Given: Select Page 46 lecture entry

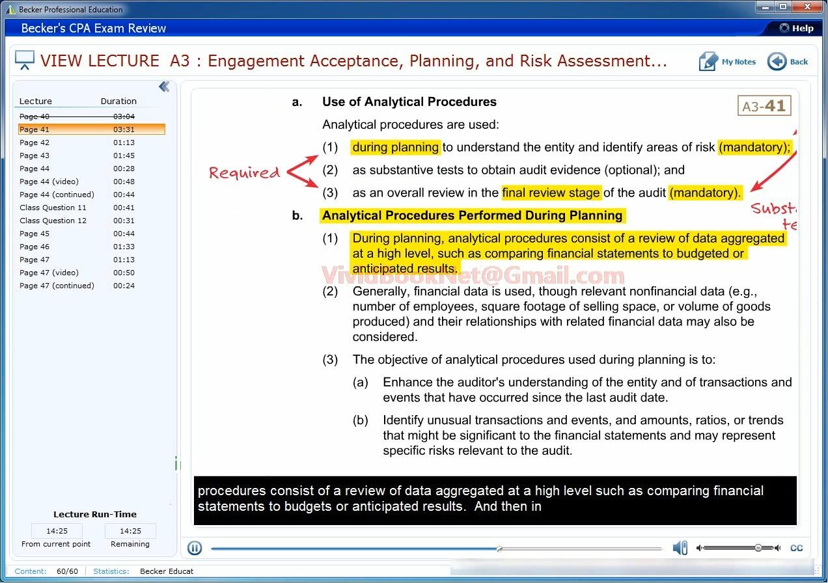Looking at the screenshot, I should [x=92, y=247].
